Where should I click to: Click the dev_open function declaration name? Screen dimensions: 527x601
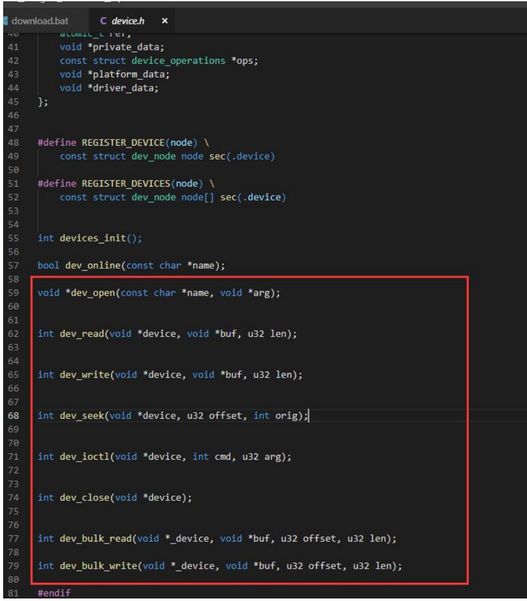tap(93, 293)
